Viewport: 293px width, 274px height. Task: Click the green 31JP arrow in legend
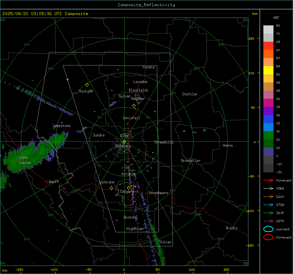[x=268, y=213]
